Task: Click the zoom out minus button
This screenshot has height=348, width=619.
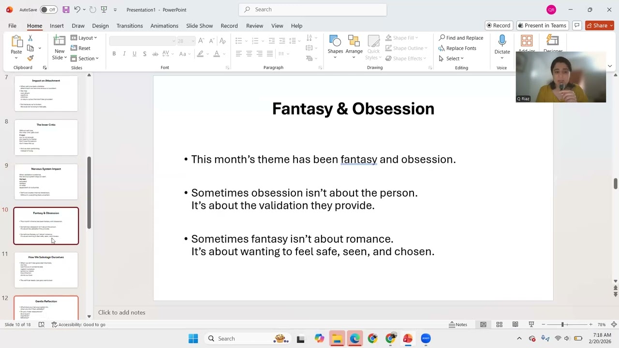Action: 544,324
